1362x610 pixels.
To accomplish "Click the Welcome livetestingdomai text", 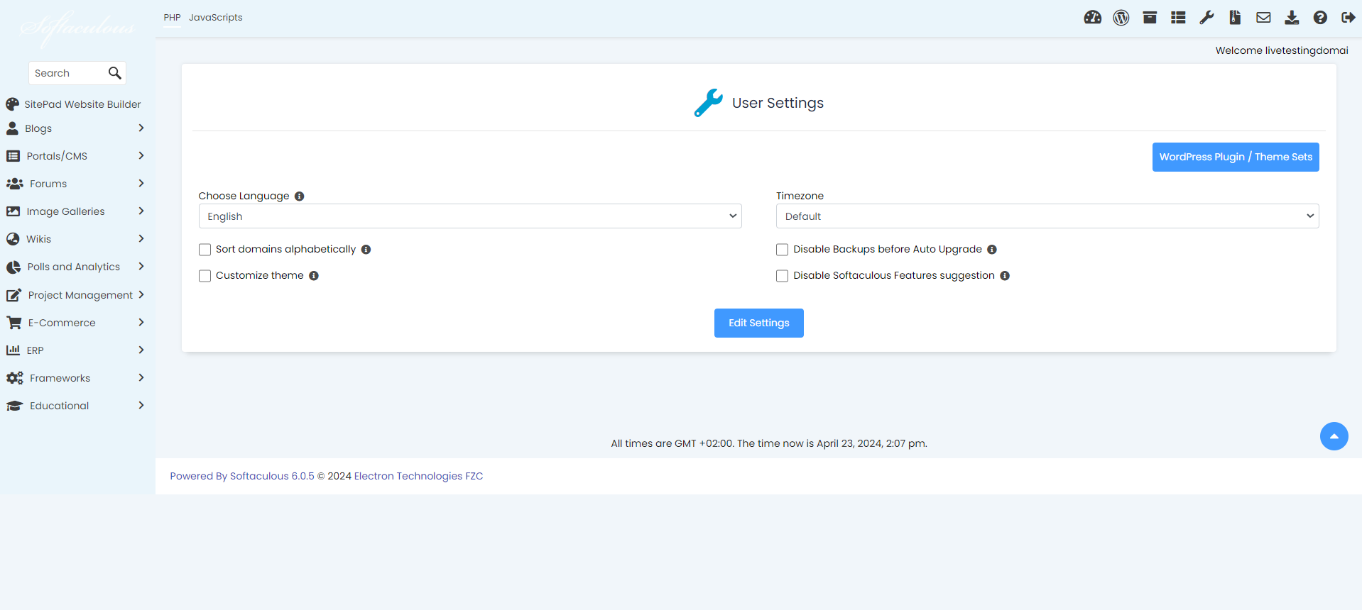I will [1282, 50].
